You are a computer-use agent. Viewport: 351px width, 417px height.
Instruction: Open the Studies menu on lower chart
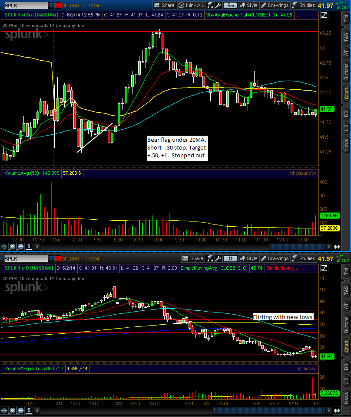304,258
